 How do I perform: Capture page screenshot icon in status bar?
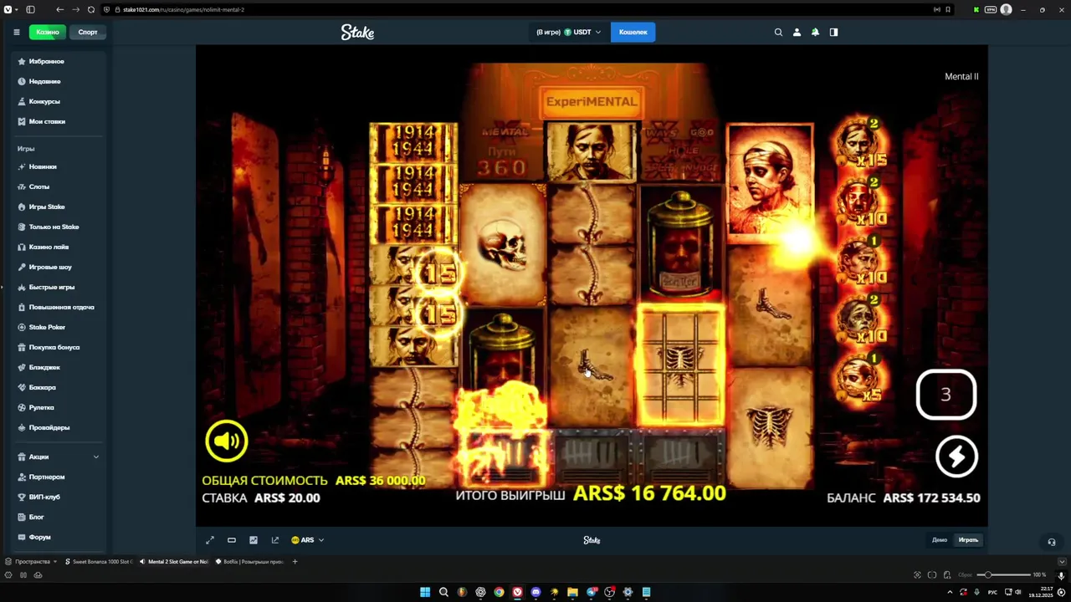coord(917,574)
